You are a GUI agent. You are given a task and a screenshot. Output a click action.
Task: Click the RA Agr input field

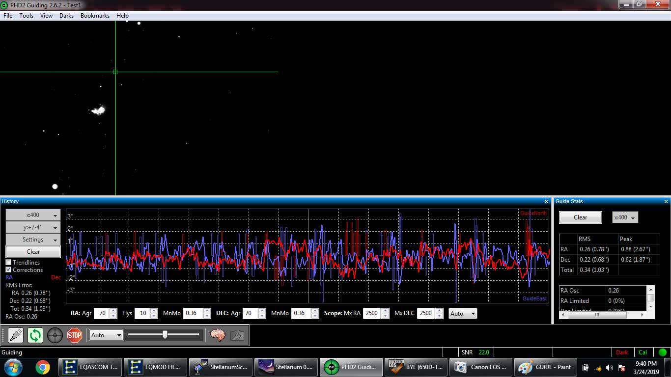[x=102, y=313]
